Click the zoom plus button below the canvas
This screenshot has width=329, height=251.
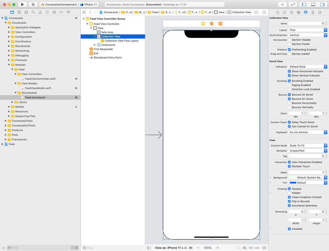coord(217,248)
